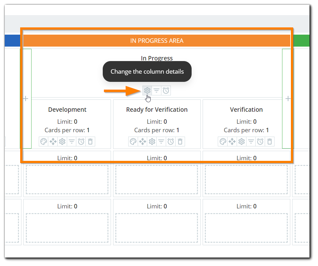Open gear settings in Ready for Verification
Viewport: 318px width, 266px height.
(x=152, y=141)
